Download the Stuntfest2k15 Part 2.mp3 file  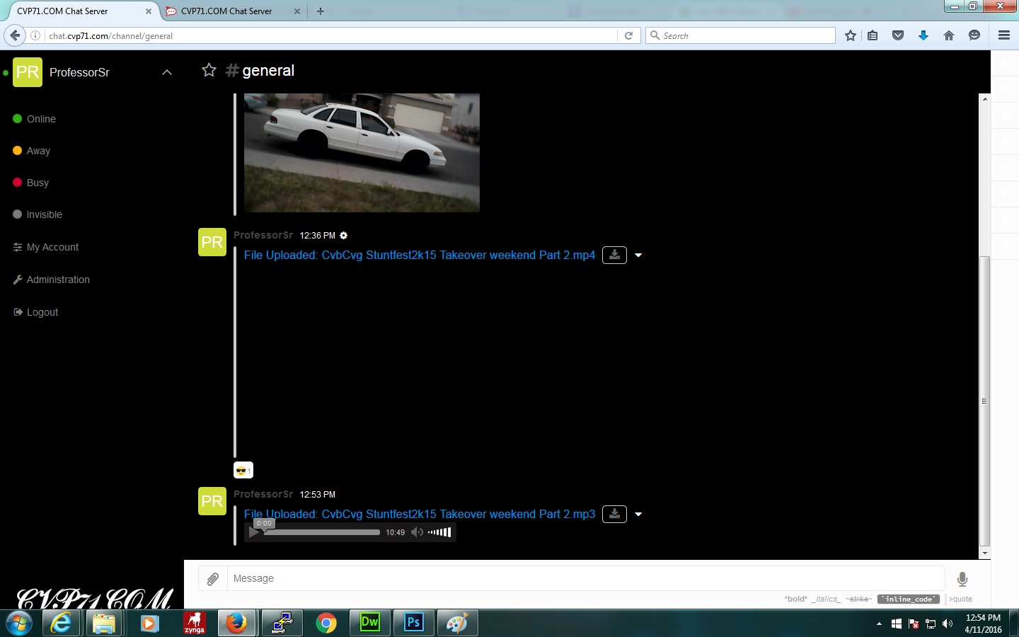(614, 514)
